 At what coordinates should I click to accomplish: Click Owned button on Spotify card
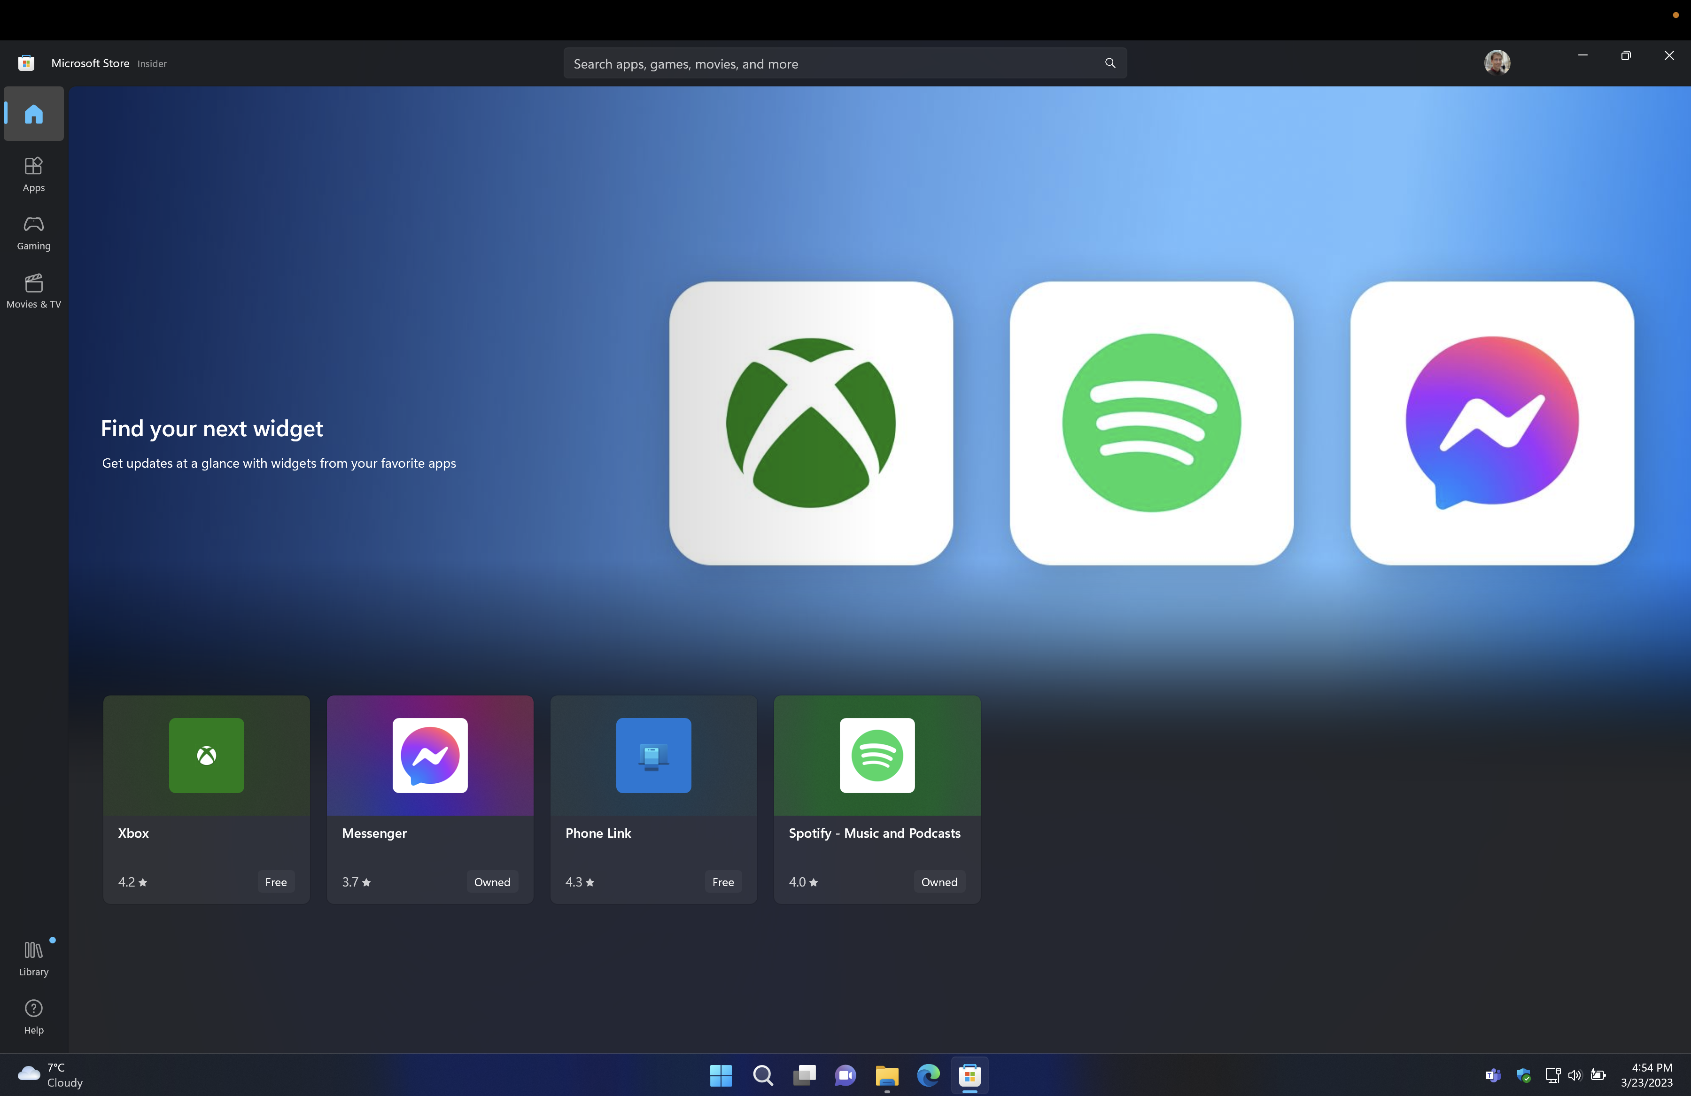(x=939, y=881)
